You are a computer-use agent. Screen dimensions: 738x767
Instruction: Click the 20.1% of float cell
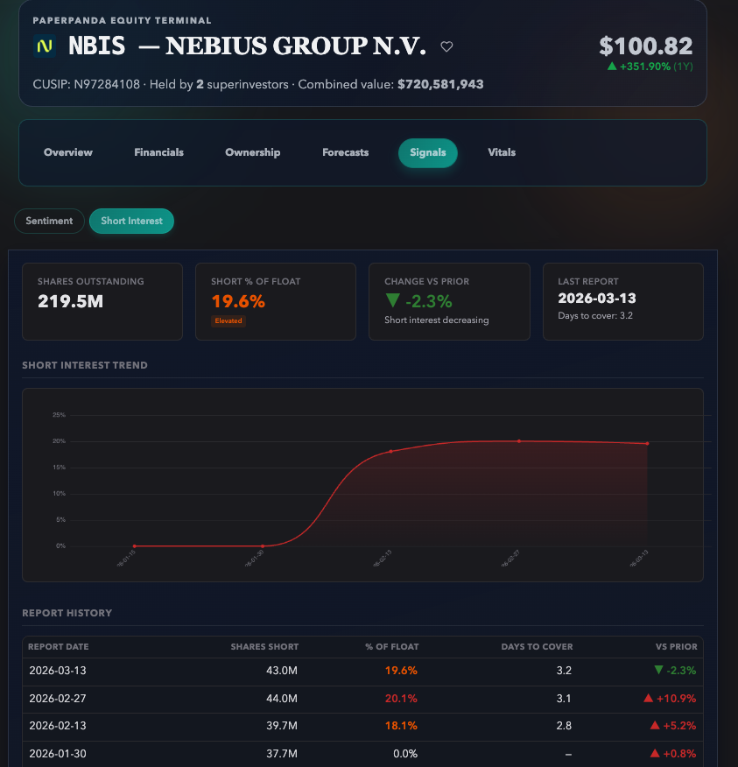pyautogui.click(x=401, y=699)
